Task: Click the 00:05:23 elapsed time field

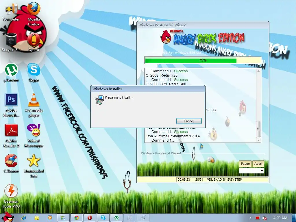Action: pos(184,180)
